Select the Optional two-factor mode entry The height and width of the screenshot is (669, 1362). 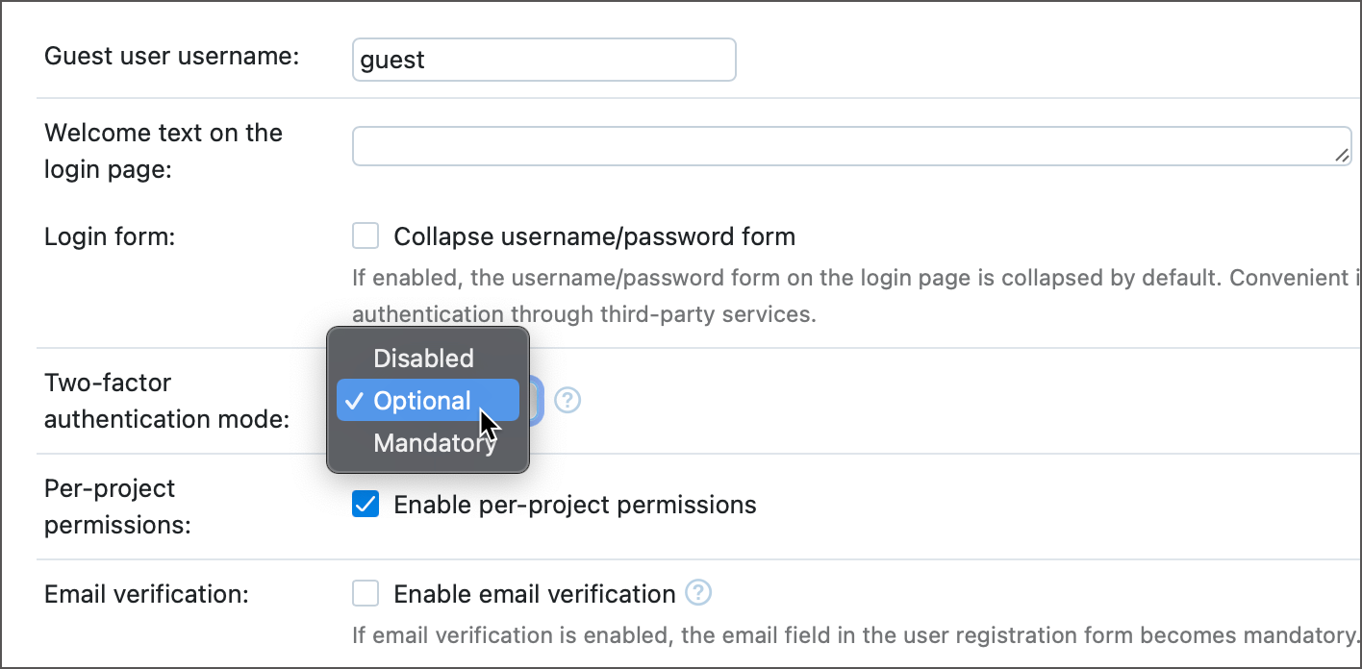click(x=423, y=401)
